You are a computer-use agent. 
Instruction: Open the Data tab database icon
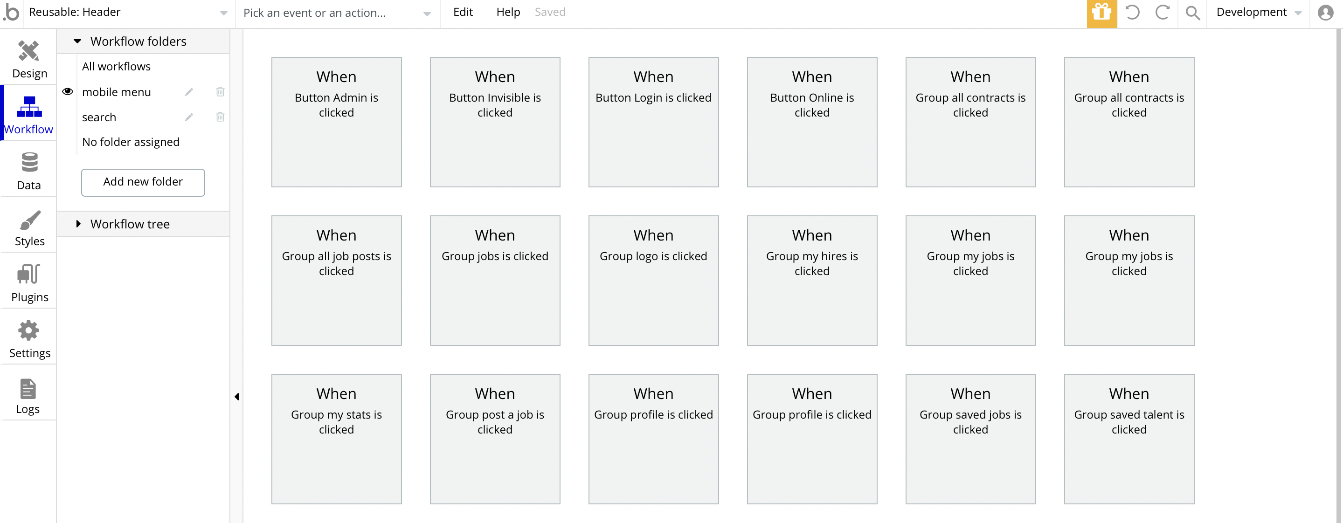(29, 163)
